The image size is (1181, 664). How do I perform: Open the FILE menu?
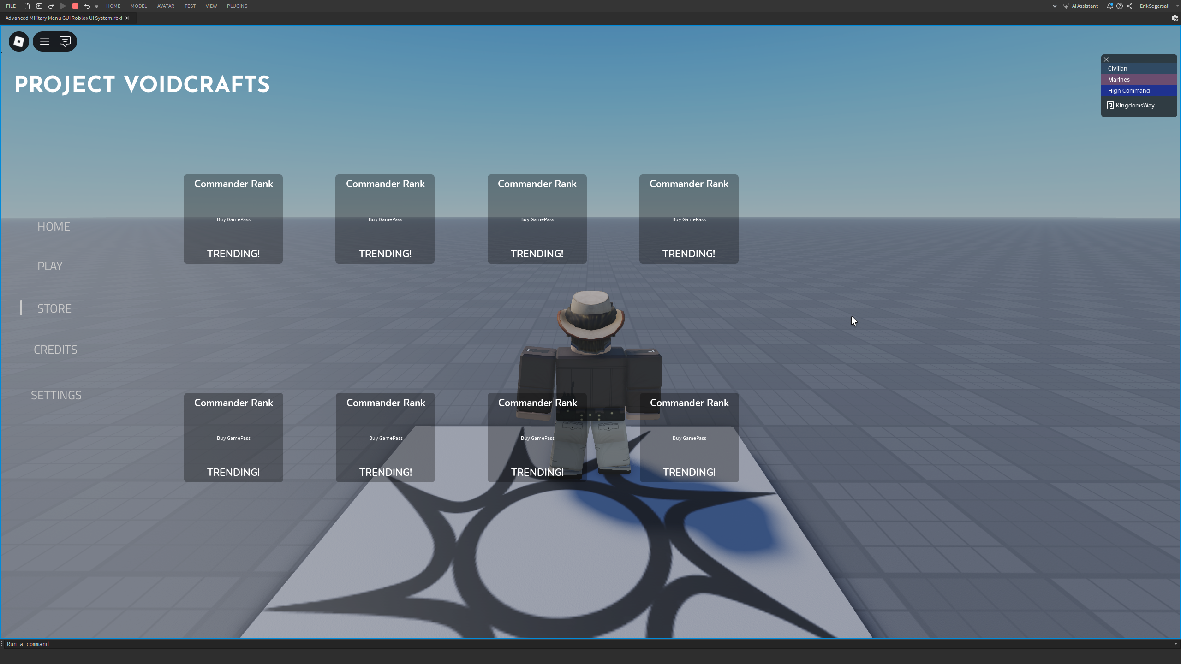(10, 6)
